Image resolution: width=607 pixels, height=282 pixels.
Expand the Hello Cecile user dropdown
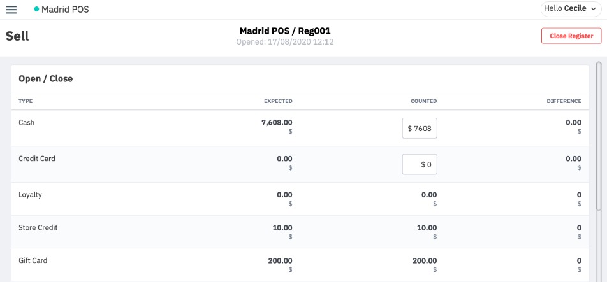[x=571, y=9]
